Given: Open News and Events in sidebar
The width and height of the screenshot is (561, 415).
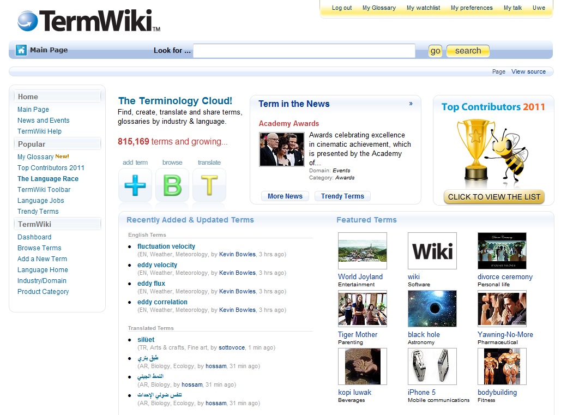Looking at the screenshot, I should click(x=43, y=121).
